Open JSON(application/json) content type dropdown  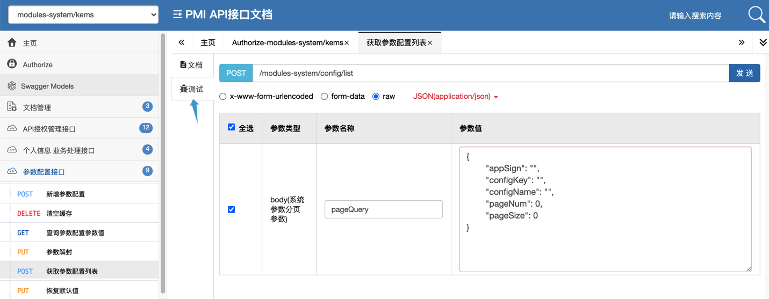tap(456, 97)
